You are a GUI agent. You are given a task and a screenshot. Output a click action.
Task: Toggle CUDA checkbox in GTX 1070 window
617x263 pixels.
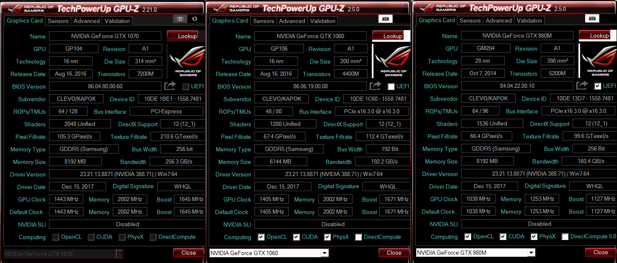point(91,237)
